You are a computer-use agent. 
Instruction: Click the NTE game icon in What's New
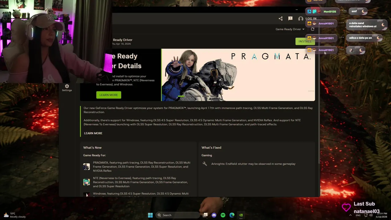(x=86, y=182)
